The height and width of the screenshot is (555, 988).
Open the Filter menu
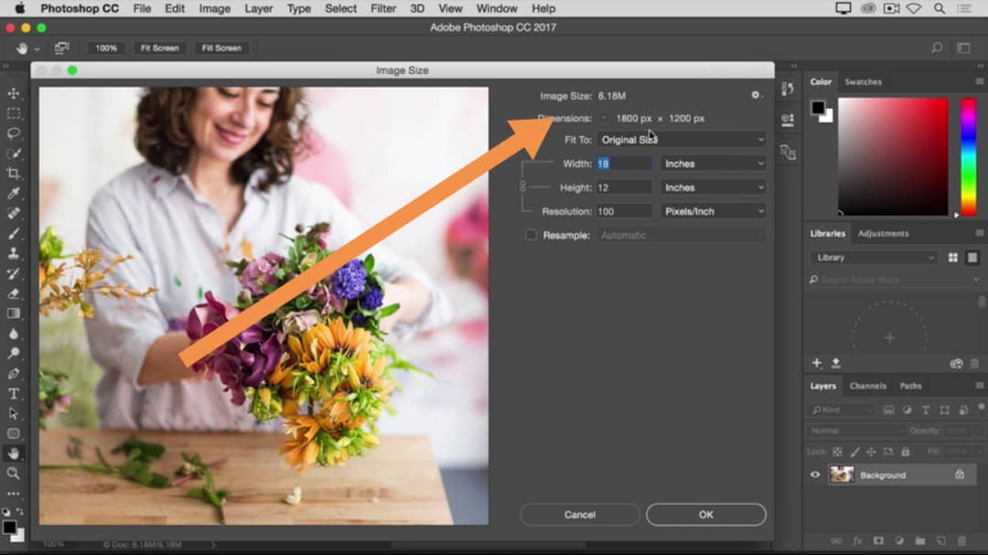(x=384, y=8)
